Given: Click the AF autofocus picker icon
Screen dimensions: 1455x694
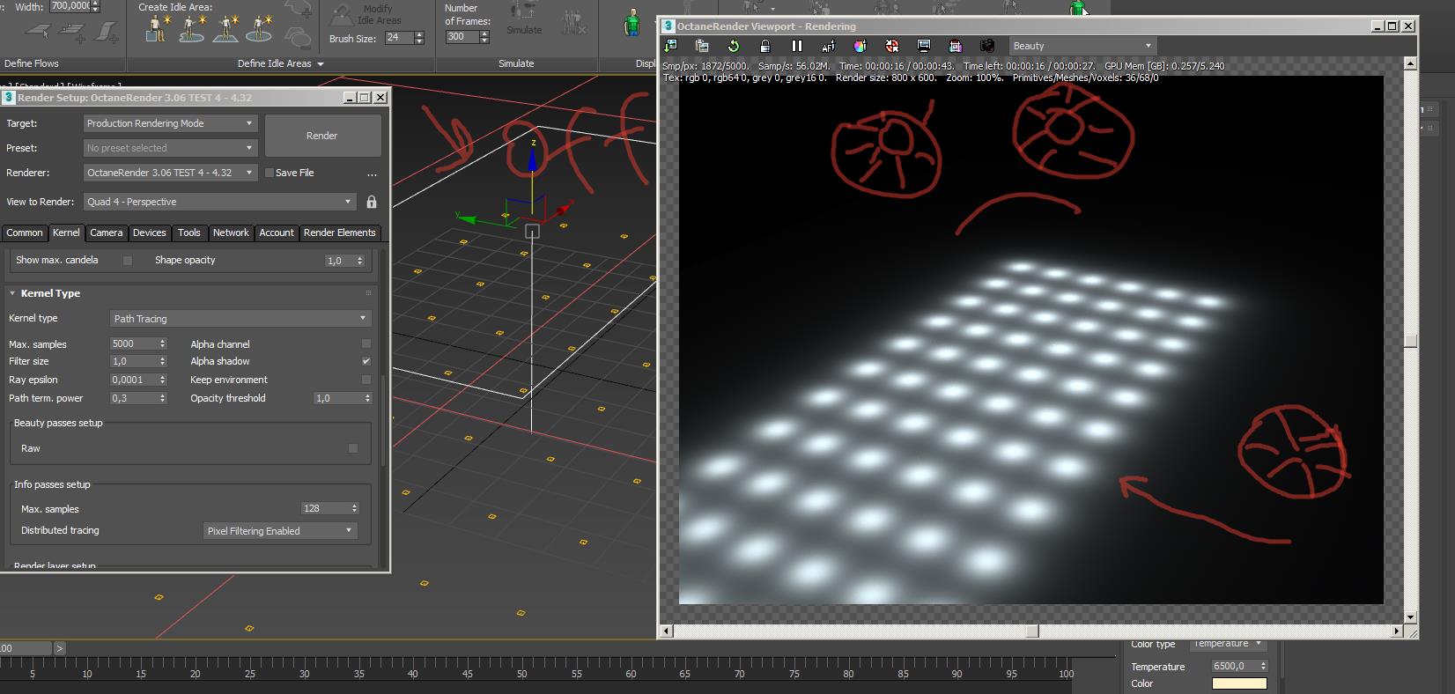Looking at the screenshot, I should click(829, 46).
